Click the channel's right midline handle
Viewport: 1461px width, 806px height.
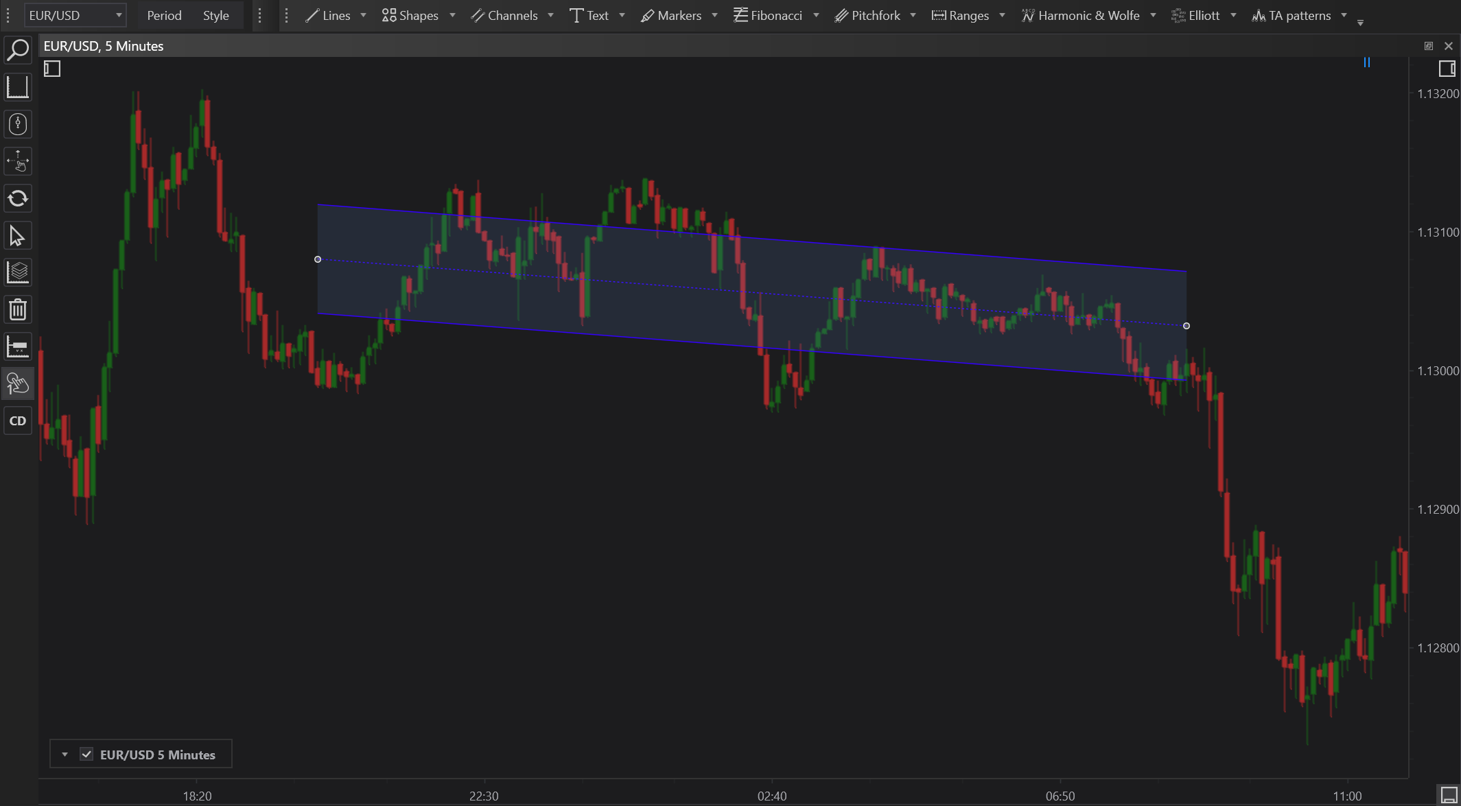[x=1187, y=326]
